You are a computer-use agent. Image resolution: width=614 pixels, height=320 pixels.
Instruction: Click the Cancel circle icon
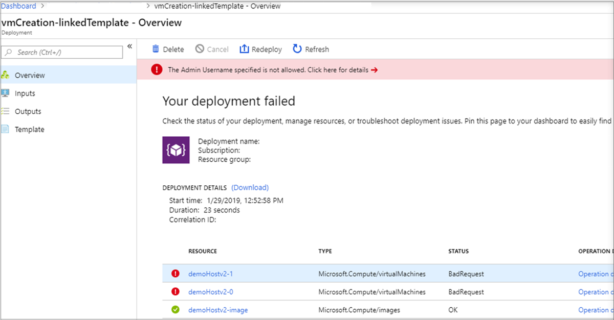pyautogui.click(x=200, y=49)
